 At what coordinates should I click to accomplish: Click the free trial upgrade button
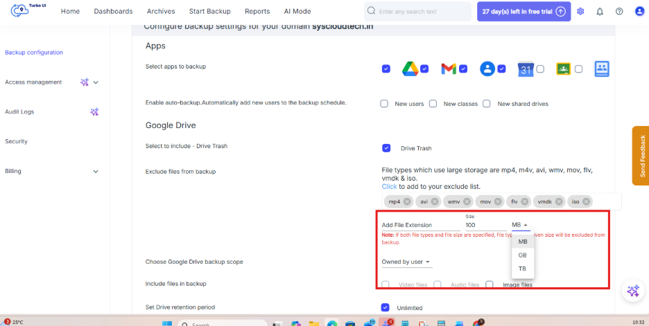524,12
